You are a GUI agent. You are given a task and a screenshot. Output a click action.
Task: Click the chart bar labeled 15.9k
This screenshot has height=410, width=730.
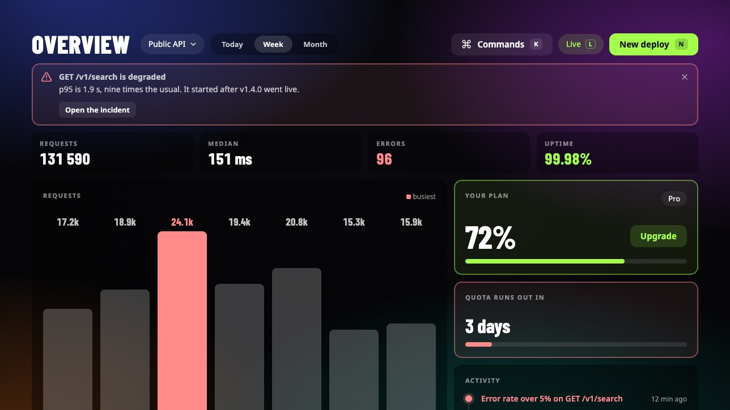tap(411, 366)
